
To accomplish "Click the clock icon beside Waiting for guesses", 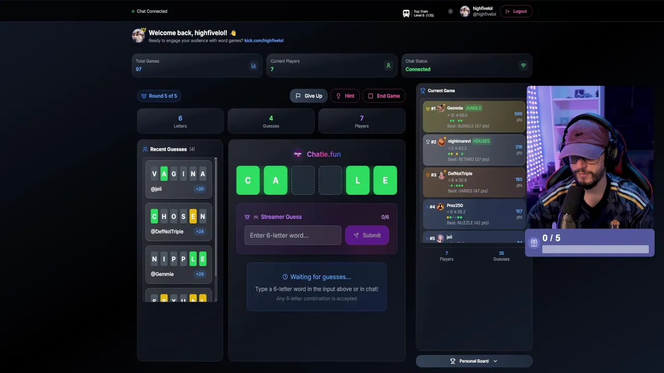I will pos(285,277).
